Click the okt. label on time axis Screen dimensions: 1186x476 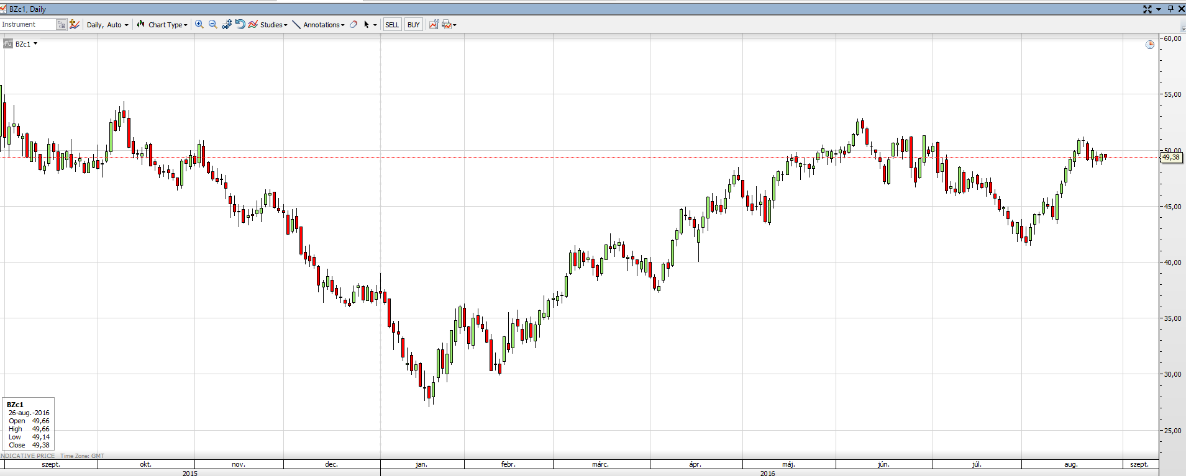[145, 464]
